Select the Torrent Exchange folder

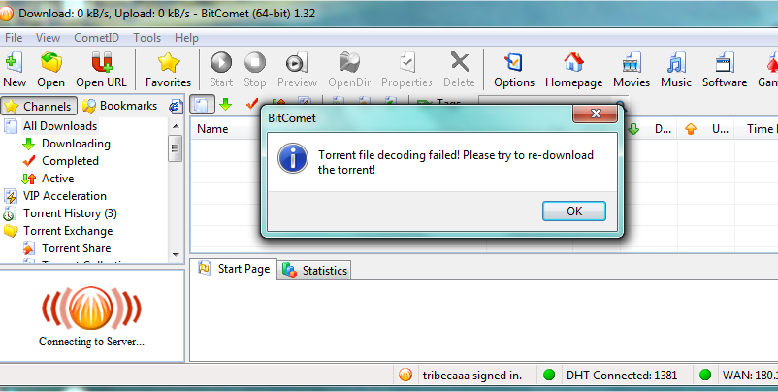tap(68, 231)
